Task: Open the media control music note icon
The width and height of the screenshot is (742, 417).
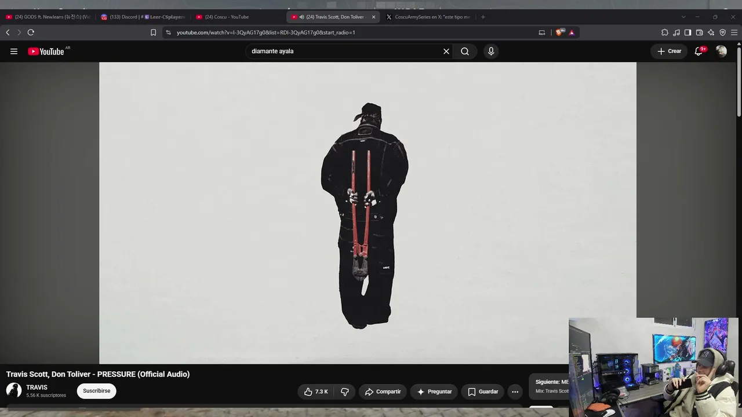Action: tap(676, 32)
